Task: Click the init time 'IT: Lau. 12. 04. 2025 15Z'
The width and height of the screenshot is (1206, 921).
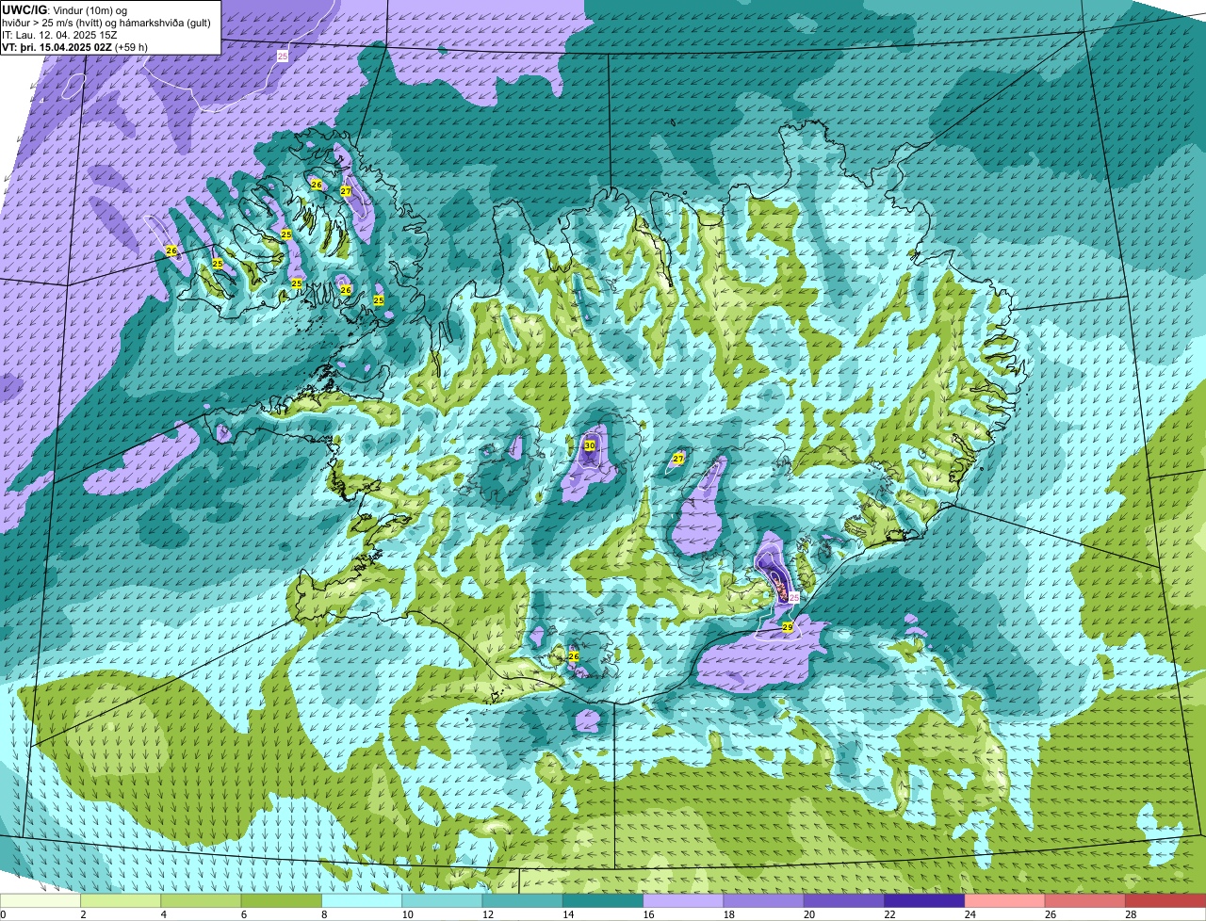Action: (59, 35)
